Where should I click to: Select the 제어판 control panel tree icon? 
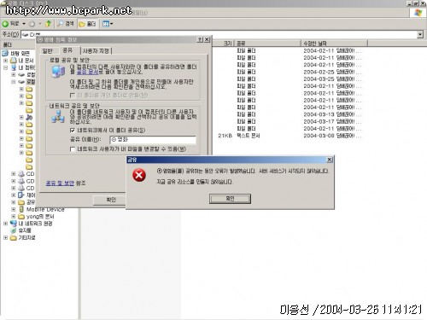[x=21, y=195]
